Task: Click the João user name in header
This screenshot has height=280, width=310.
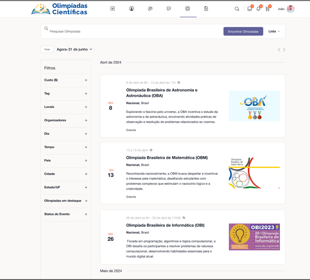Action: coord(281,9)
